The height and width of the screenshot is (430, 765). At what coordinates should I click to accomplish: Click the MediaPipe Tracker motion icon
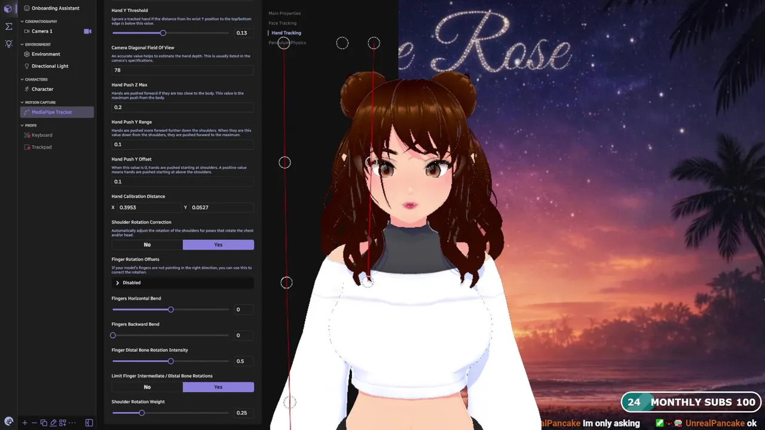tap(26, 112)
